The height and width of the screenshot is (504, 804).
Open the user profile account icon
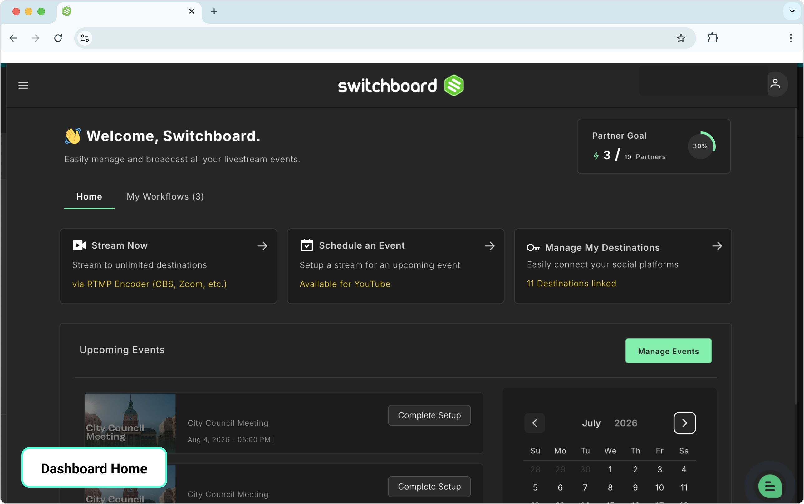pos(775,84)
